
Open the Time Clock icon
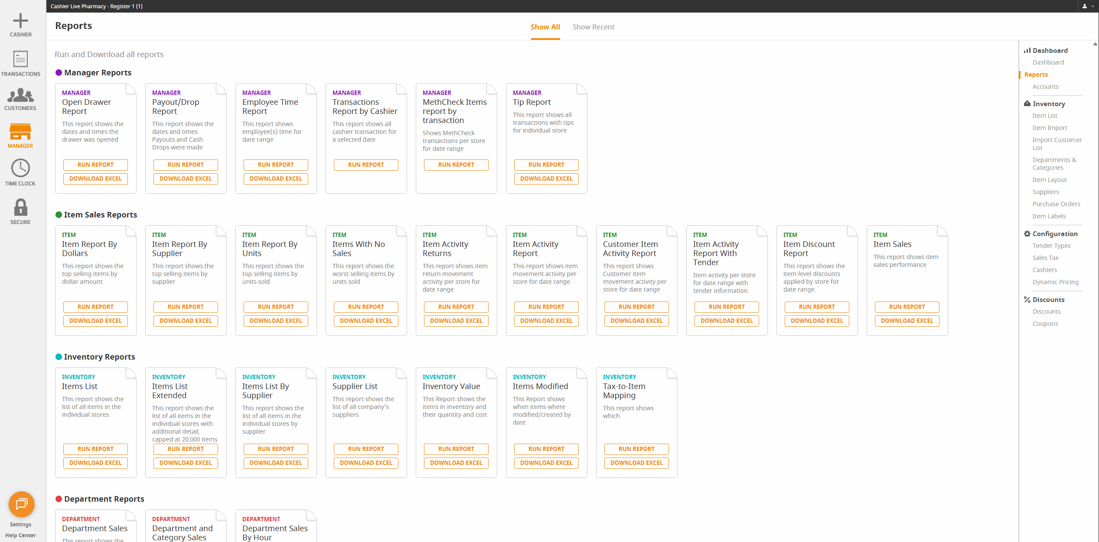coord(20,169)
